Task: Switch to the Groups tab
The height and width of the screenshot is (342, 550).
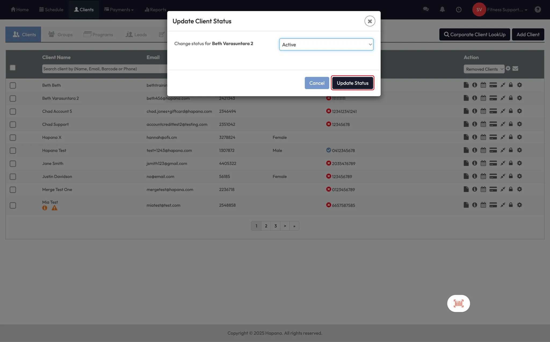Action: point(60,34)
